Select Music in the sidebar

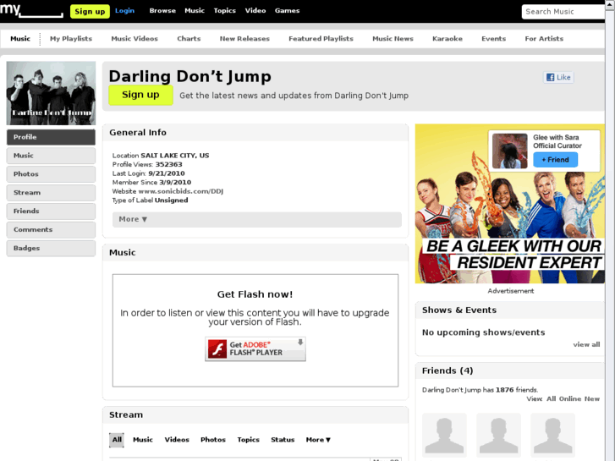click(51, 156)
